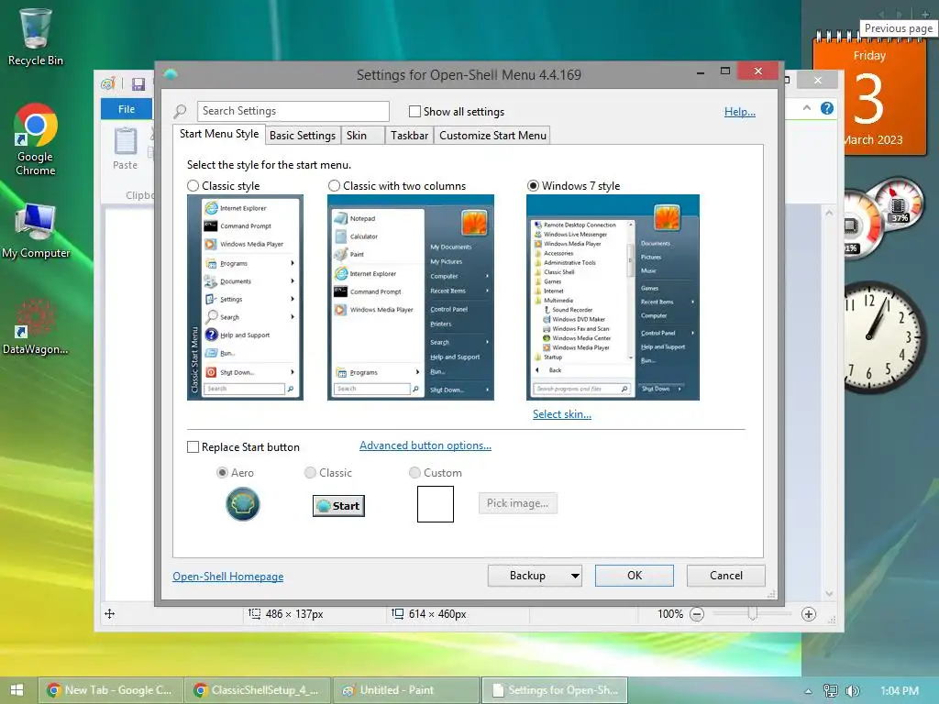Click the Cancel button

726,576
